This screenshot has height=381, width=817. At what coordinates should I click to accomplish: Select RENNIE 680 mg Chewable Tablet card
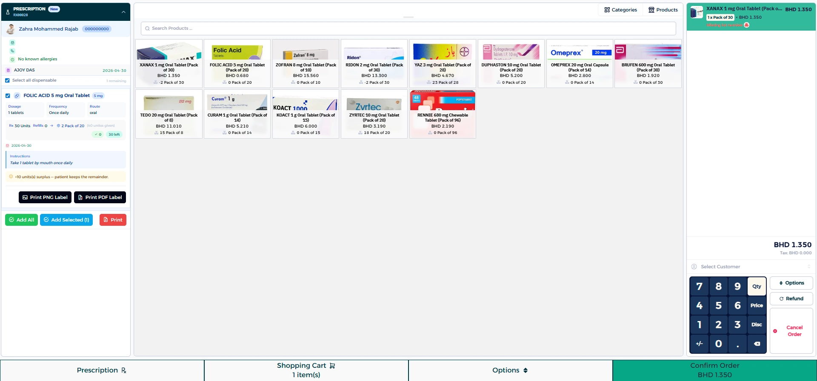443,114
